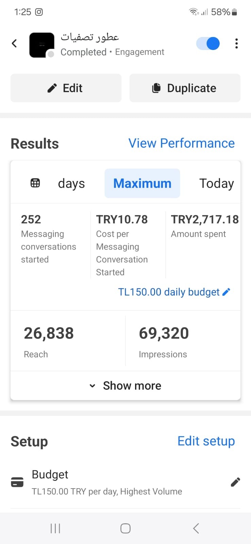Screen dimensions: 251x544
Task: Edit the TL150.00 daily budget link
Action: pyautogui.click(x=169, y=292)
